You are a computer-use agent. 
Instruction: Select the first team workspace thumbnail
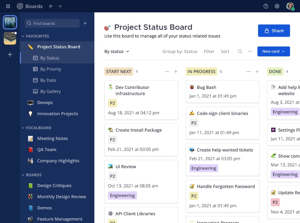point(10,22)
